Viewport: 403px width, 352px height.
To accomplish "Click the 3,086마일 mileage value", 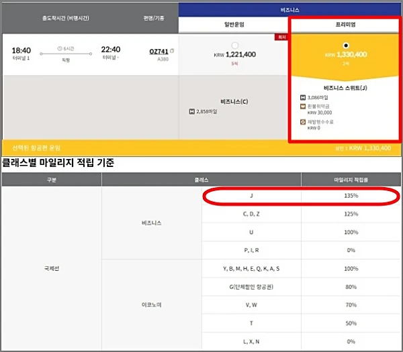I will 318,97.
